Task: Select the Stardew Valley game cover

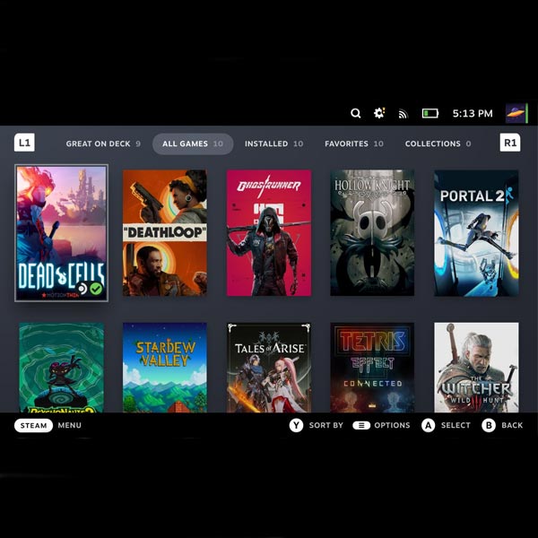Action: (165, 368)
